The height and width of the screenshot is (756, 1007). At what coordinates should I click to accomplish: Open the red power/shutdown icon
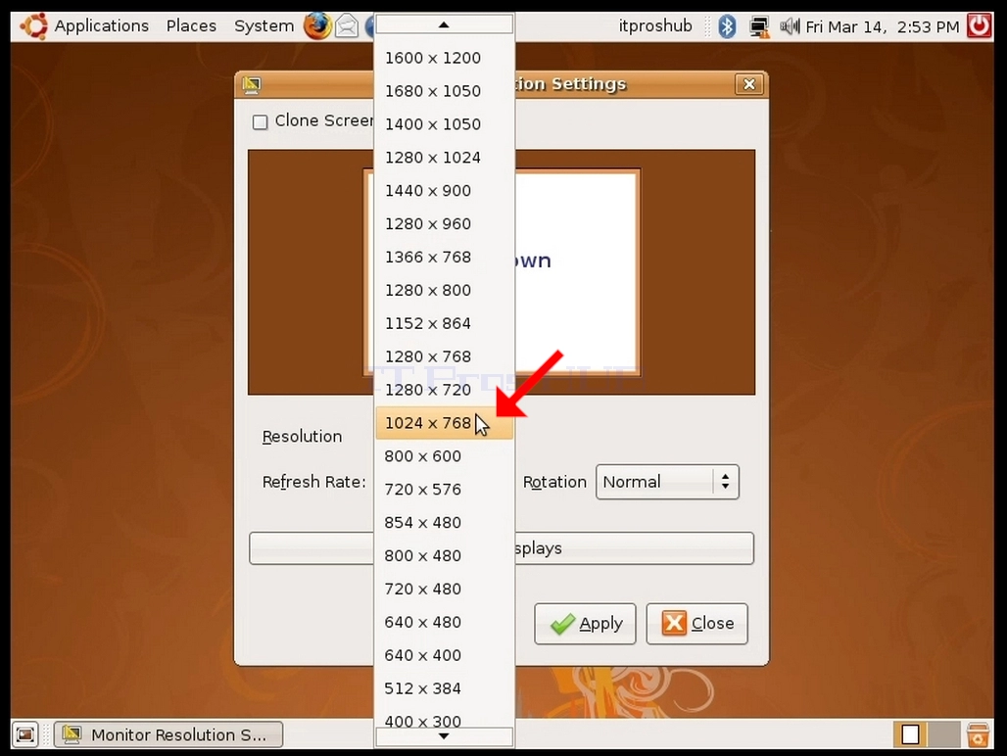click(x=980, y=26)
